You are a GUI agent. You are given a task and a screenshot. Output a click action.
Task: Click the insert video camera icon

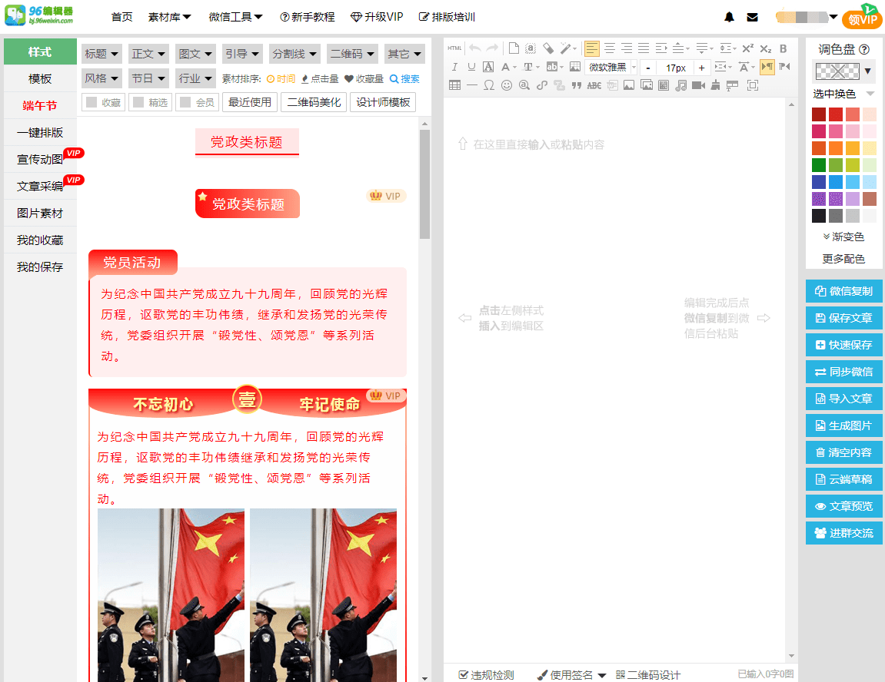[x=698, y=85]
